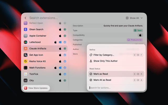Click the Kesha Voice Kit icon
Screen dimensions: 168x105
[x=25, y=61]
